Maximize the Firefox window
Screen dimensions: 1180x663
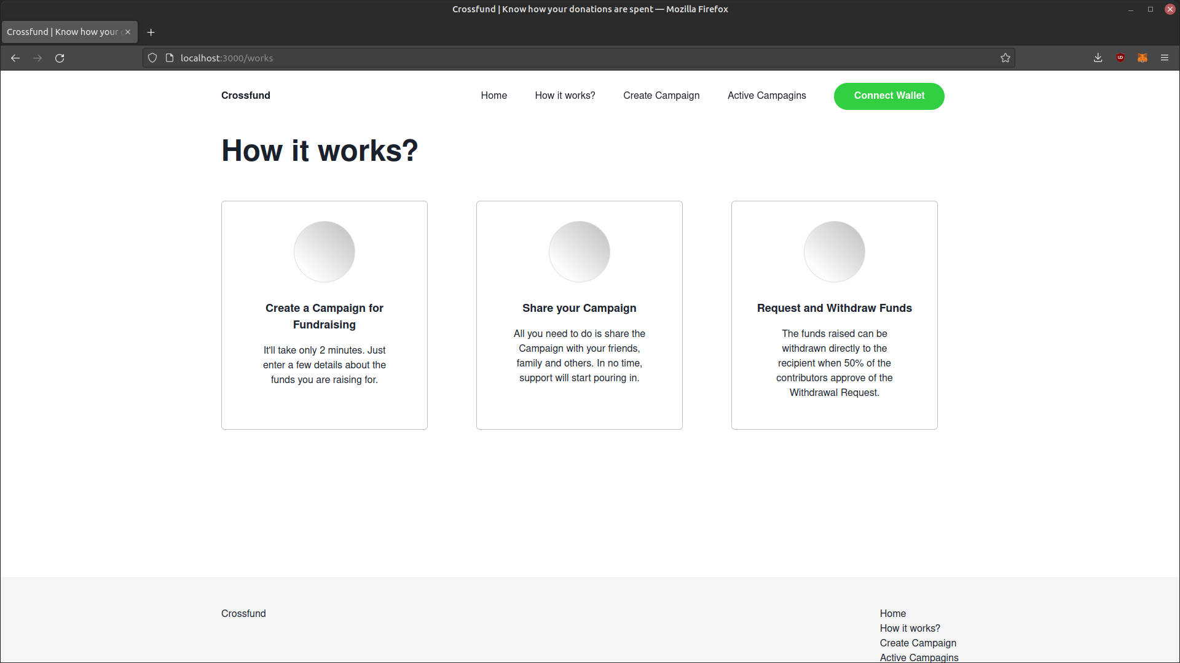1150,9
